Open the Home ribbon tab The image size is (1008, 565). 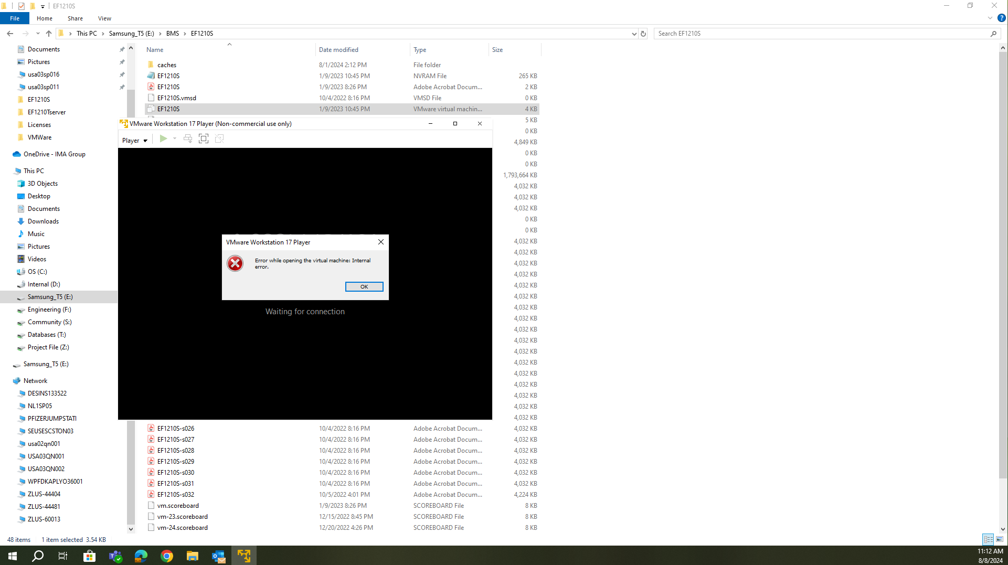pos(45,18)
